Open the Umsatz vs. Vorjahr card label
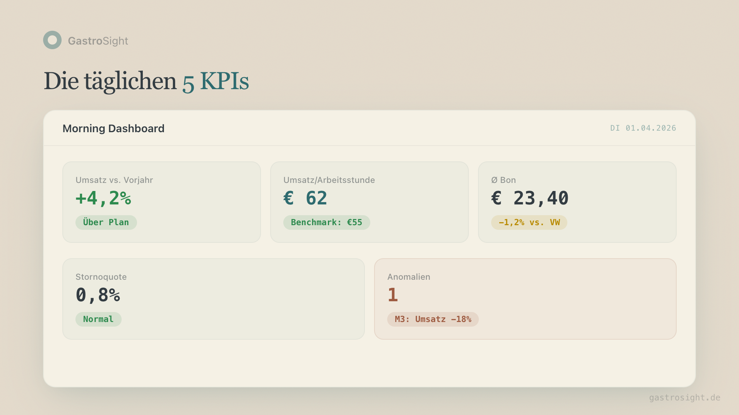739x415 pixels. 114,180
